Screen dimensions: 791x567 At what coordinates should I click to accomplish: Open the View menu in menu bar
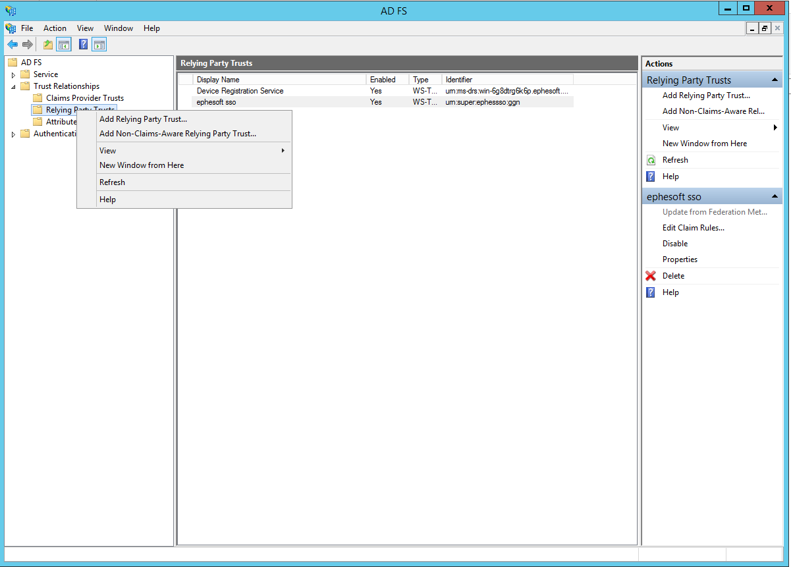pos(85,28)
